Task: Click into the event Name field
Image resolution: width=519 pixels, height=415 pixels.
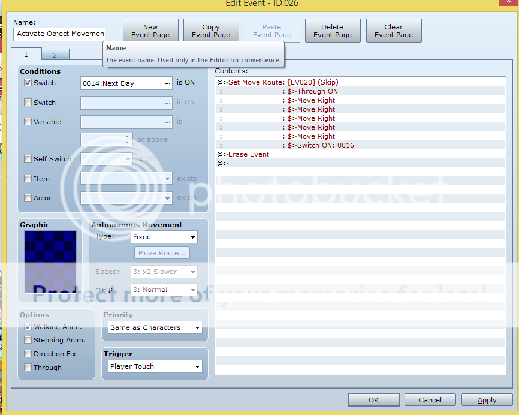Action: [x=60, y=34]
